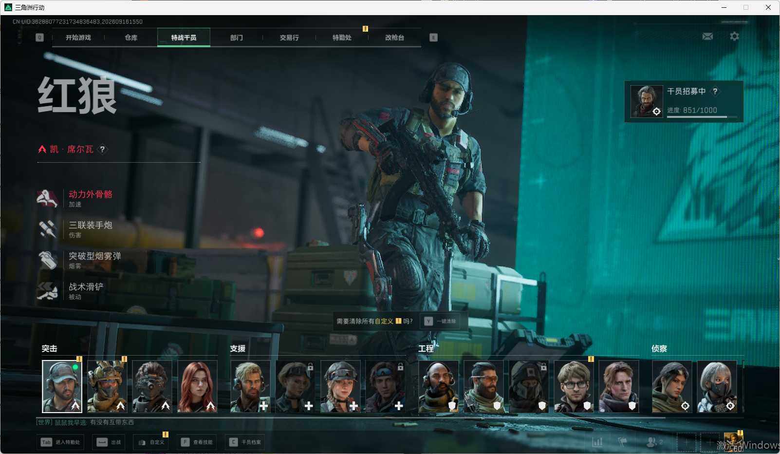Click the world chat message line
The height and width of the screenshot is (454, 780).
pyautogui.click(x=85, y=422)
